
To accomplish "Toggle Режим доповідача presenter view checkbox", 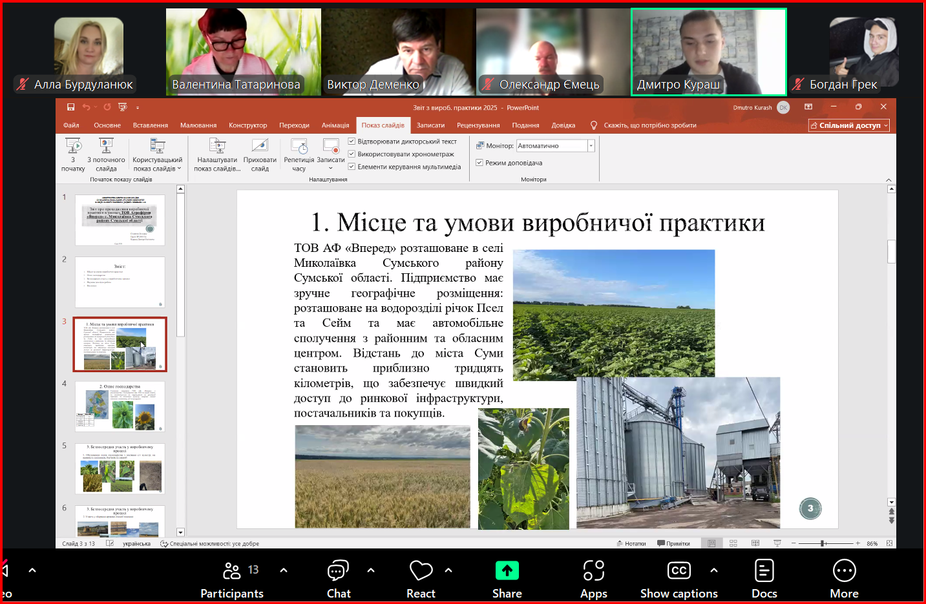I will 479,163.
